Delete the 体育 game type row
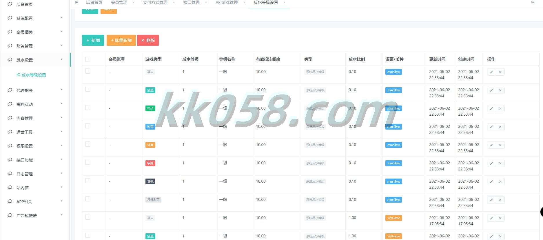543x240 pixels. click(500, 145)
